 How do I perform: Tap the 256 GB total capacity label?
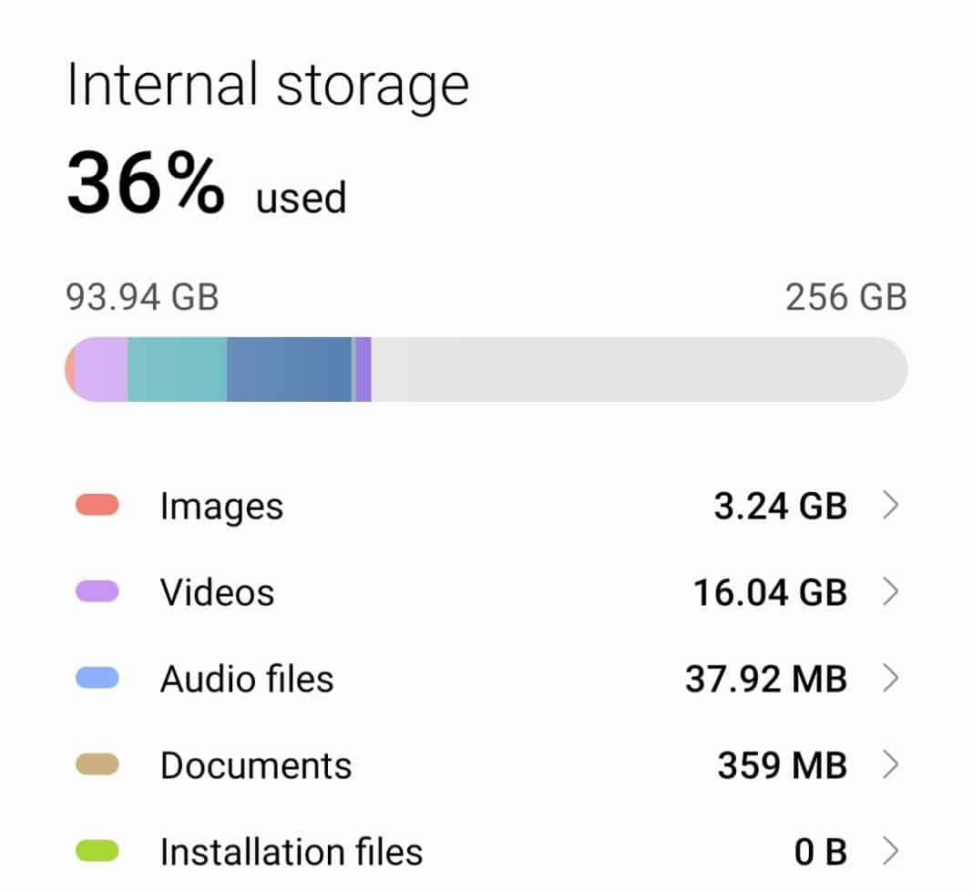[846, 295]
